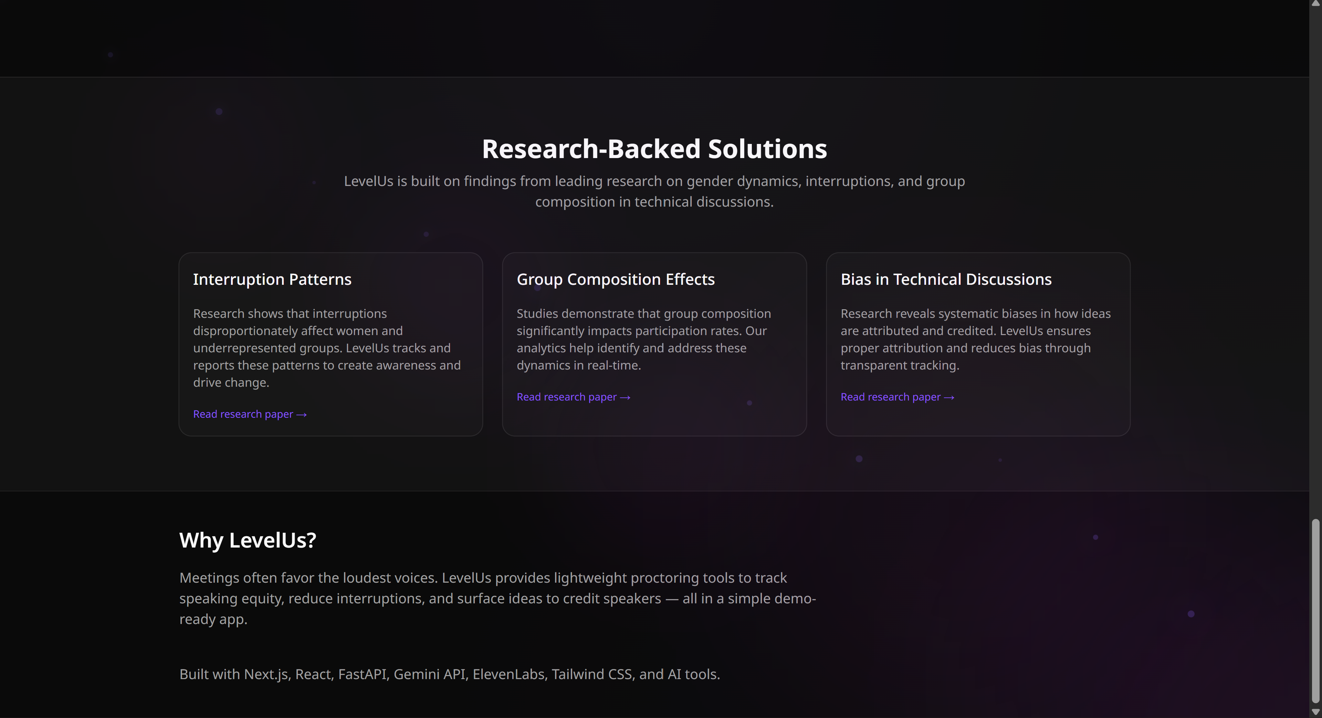
Task: Select the Interruption Patterns card title
Action: 272,279
